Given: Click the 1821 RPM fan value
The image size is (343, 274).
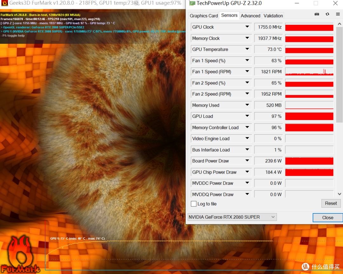Looking at the screenshot, I should click(268, 72).
